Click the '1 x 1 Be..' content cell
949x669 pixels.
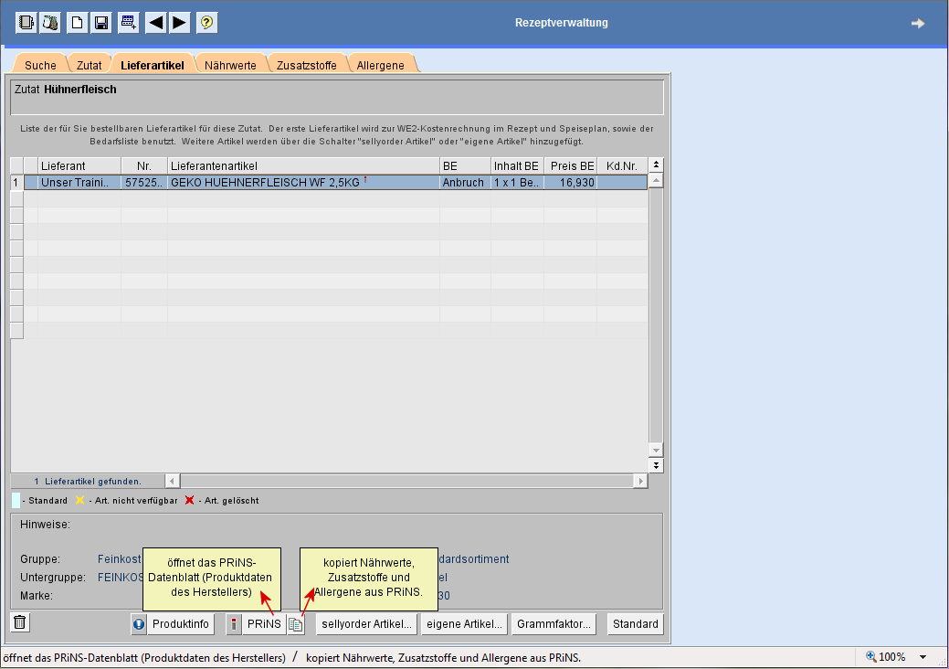tap(517, 182)
